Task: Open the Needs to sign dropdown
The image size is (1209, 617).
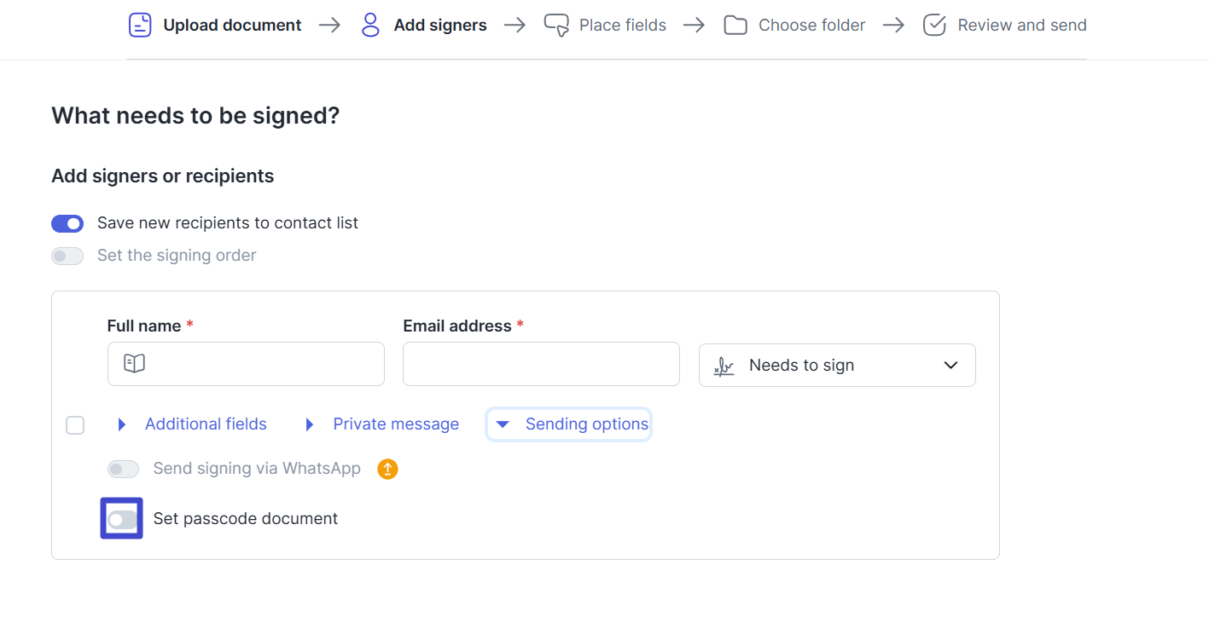Action: point(837,365)
